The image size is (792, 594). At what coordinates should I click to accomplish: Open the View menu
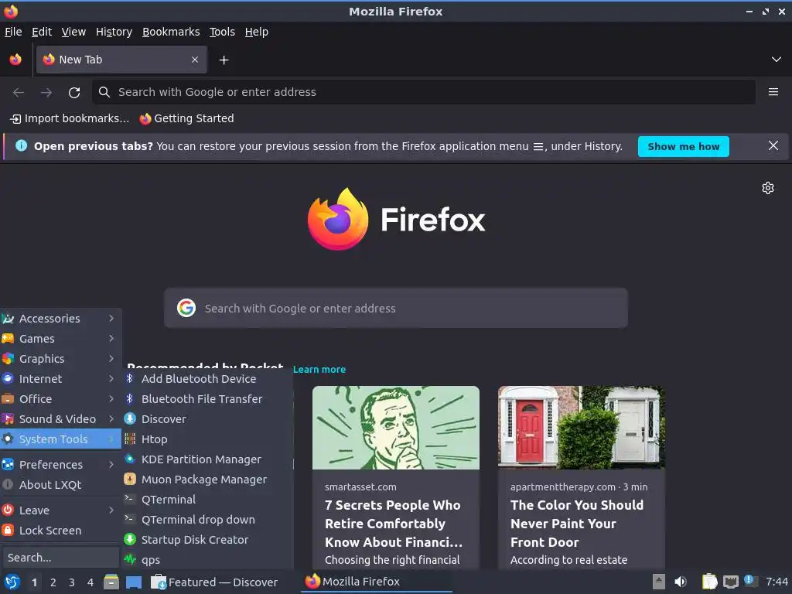tap(73, 32)
